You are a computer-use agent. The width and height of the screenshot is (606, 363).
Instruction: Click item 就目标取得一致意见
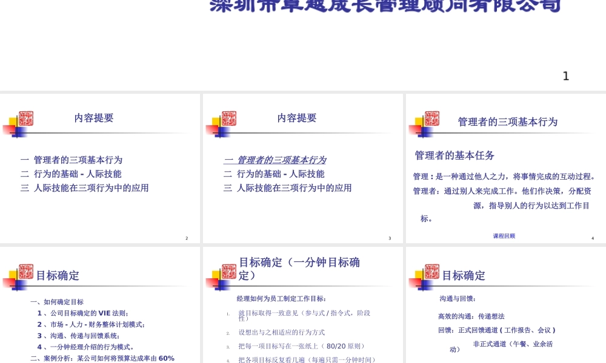[x=305, y=315]
